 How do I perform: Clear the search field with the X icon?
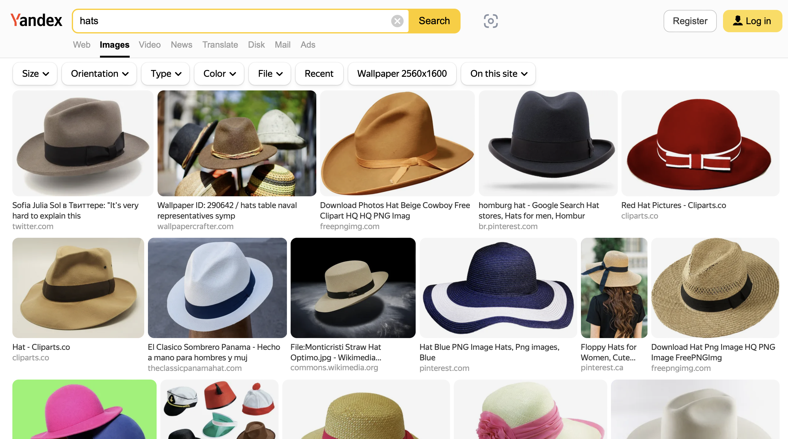397,21
